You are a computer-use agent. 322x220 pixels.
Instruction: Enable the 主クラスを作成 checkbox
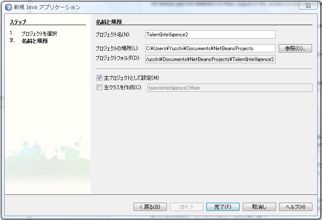99,87
